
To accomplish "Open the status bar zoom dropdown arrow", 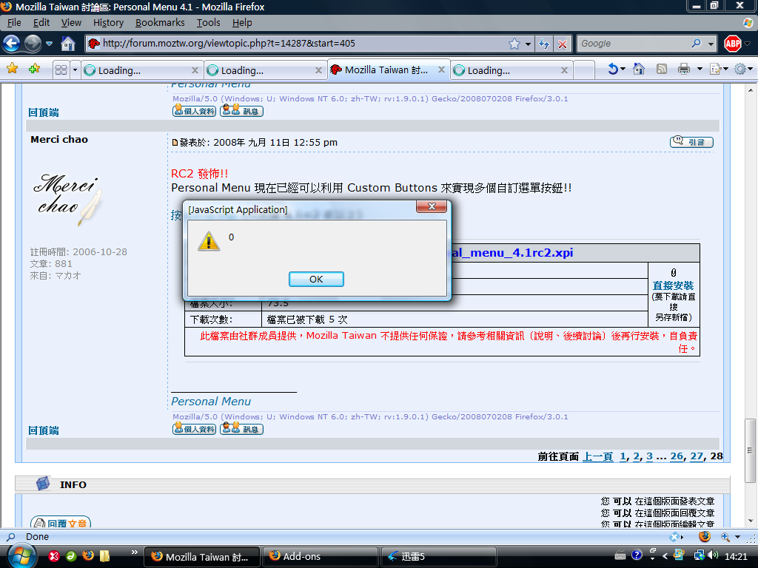I will [738, 537].
